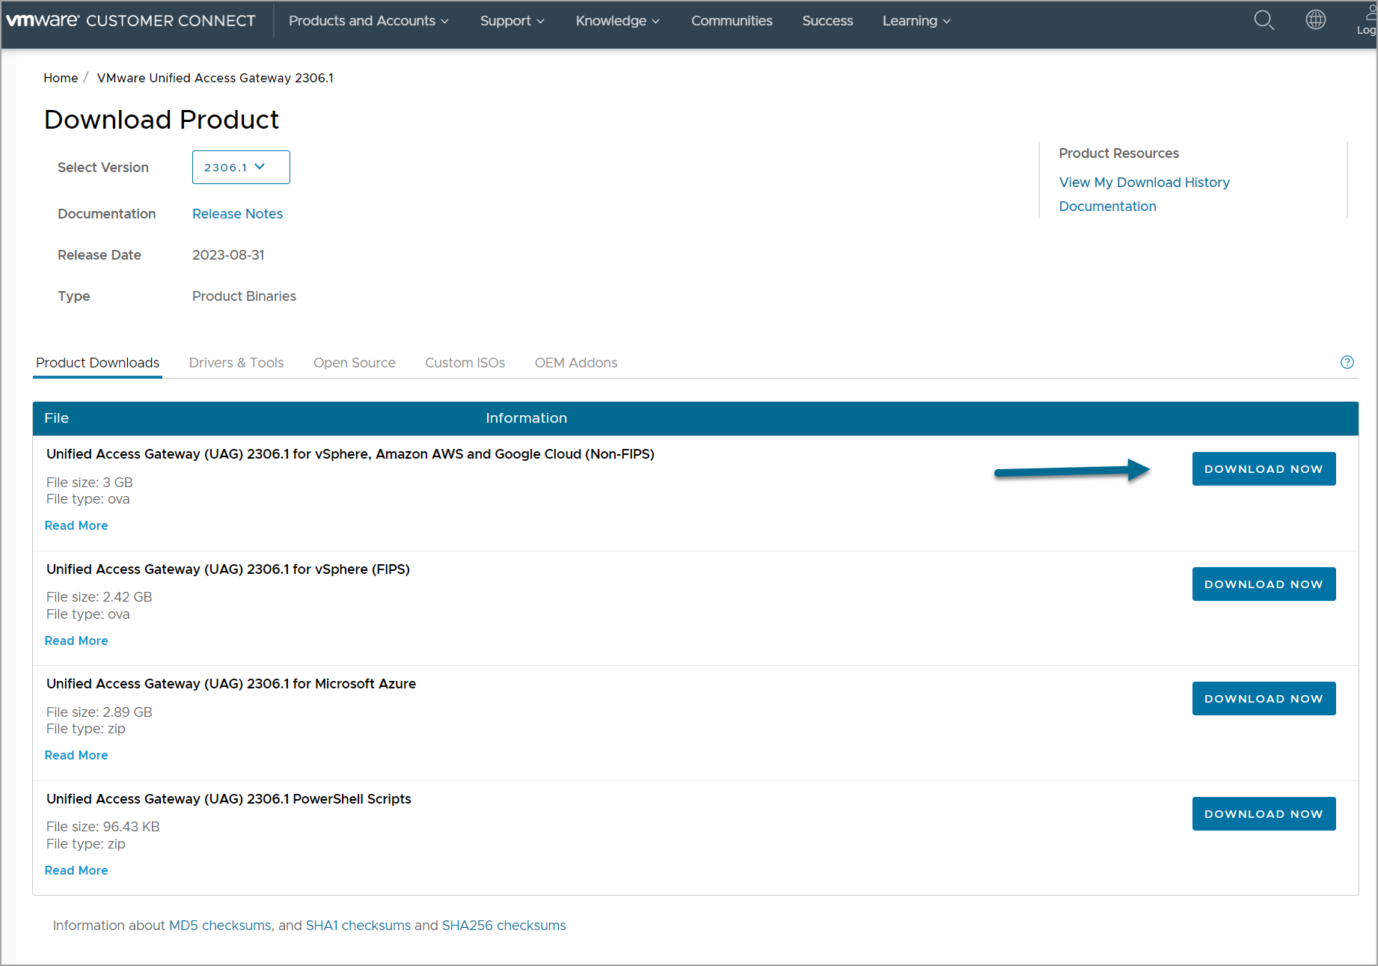Open View My Download History

click(x=1144, y=183)
